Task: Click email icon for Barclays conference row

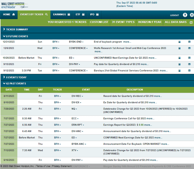Action: [x=189, y=71]
